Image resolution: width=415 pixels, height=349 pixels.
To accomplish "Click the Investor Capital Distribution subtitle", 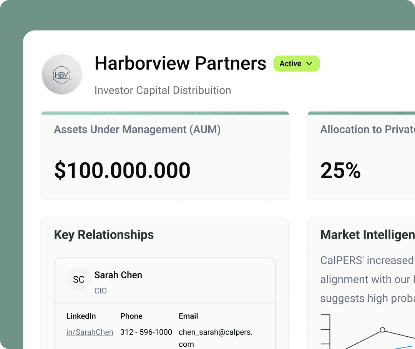I will [163, 90].
